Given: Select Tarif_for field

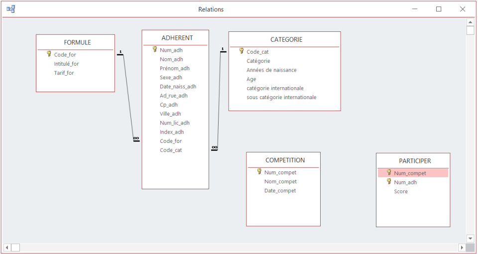Looking at the screenshot, I should pos(64,73).
